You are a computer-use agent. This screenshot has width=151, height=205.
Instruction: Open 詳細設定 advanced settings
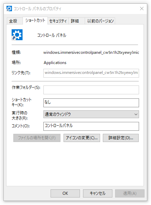(x=121, y=138)
